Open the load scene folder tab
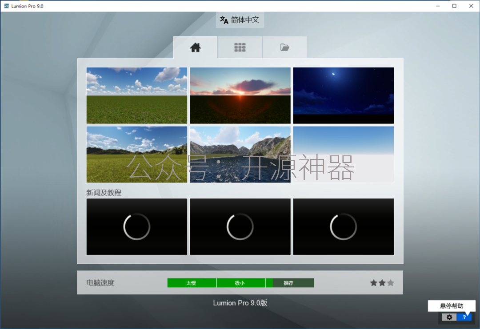 tap(285, 48)
